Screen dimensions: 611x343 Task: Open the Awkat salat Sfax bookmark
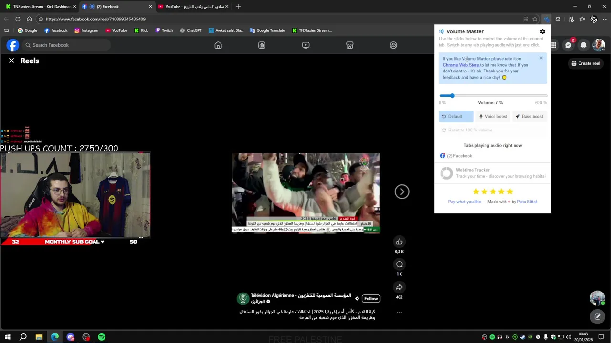[x=225, y=30]
